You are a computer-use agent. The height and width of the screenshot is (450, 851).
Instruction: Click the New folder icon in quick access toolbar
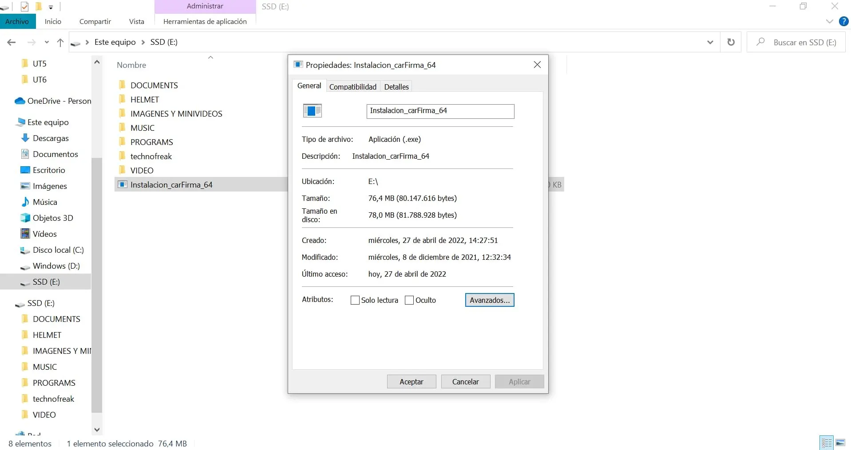click(39, 7)
